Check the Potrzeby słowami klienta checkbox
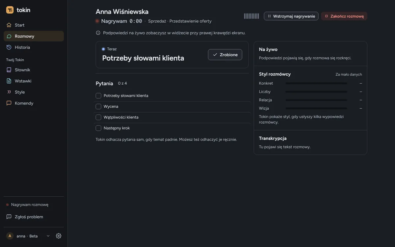The image size is (395, 247). click(x=98, y=96)
